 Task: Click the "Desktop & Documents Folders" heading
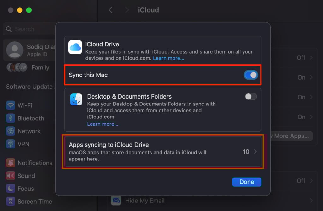click(x=129, y=97)
